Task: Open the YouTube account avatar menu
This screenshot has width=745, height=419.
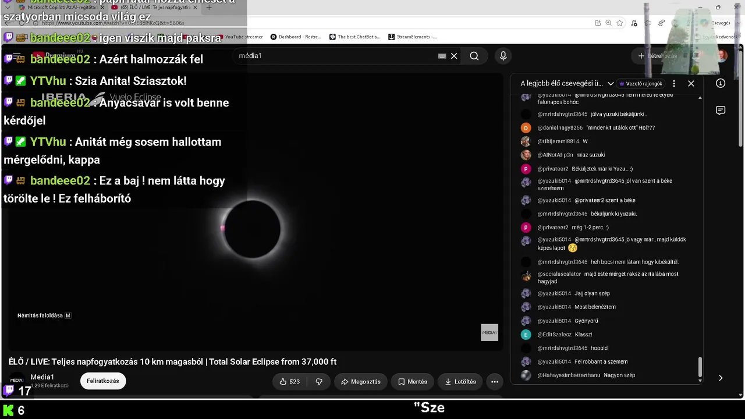Action: [x=722, y=56]
